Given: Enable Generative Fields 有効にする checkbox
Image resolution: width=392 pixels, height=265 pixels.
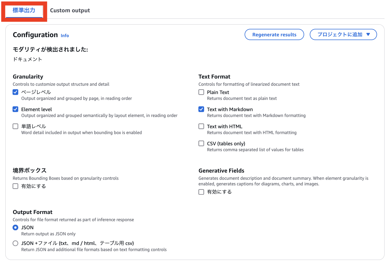Looking at the screenshot, I should pyautogui.click(x=201, y=192).
